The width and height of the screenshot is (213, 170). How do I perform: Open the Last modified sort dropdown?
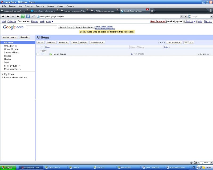174,42
